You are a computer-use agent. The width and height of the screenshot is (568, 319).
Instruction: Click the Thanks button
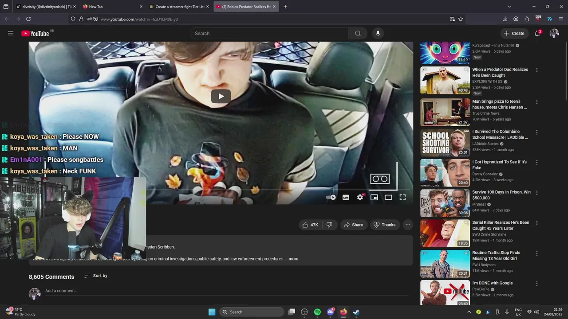pyautogui.click(x=384, y=225)
